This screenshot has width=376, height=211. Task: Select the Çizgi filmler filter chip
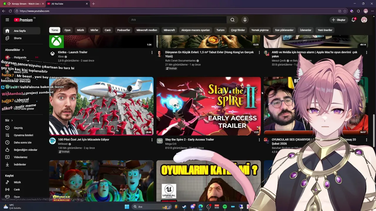(238, 30)
